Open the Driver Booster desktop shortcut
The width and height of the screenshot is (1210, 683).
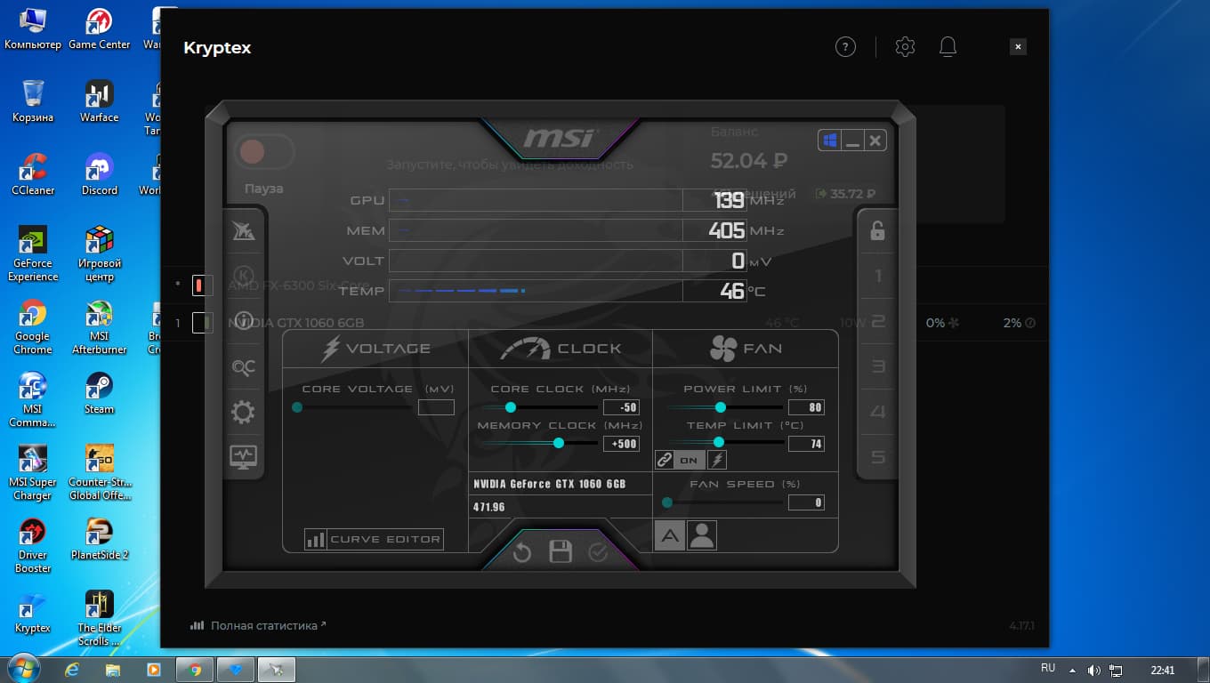point(33,545)
